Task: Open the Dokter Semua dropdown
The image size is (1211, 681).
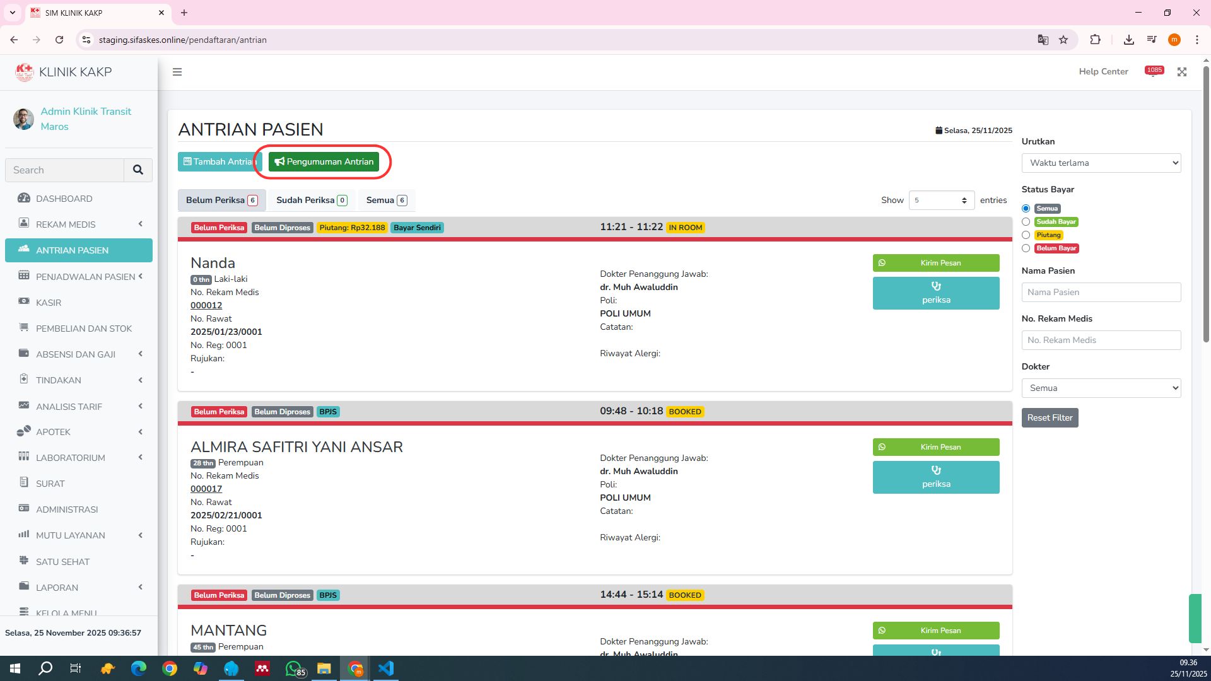Action: pos(1101,388)
